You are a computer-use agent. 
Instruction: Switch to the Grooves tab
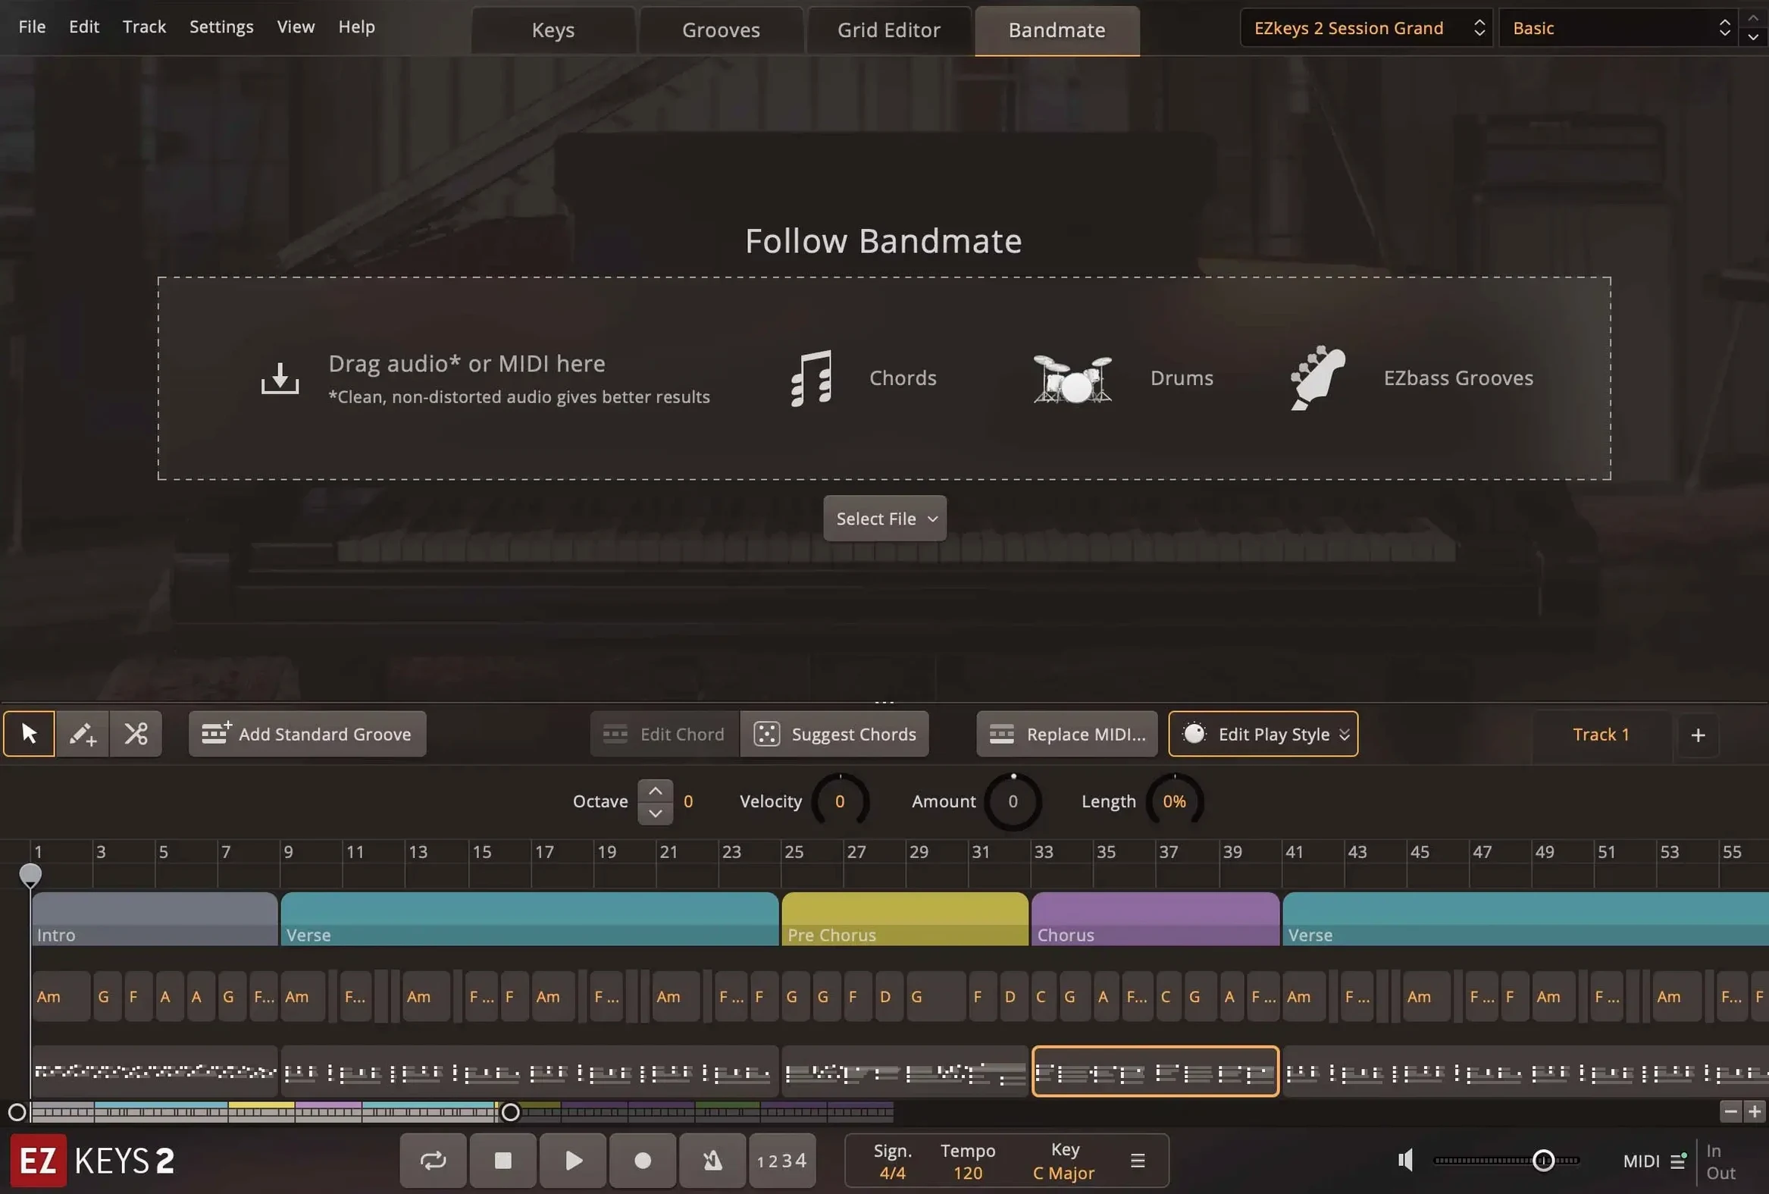720,30
